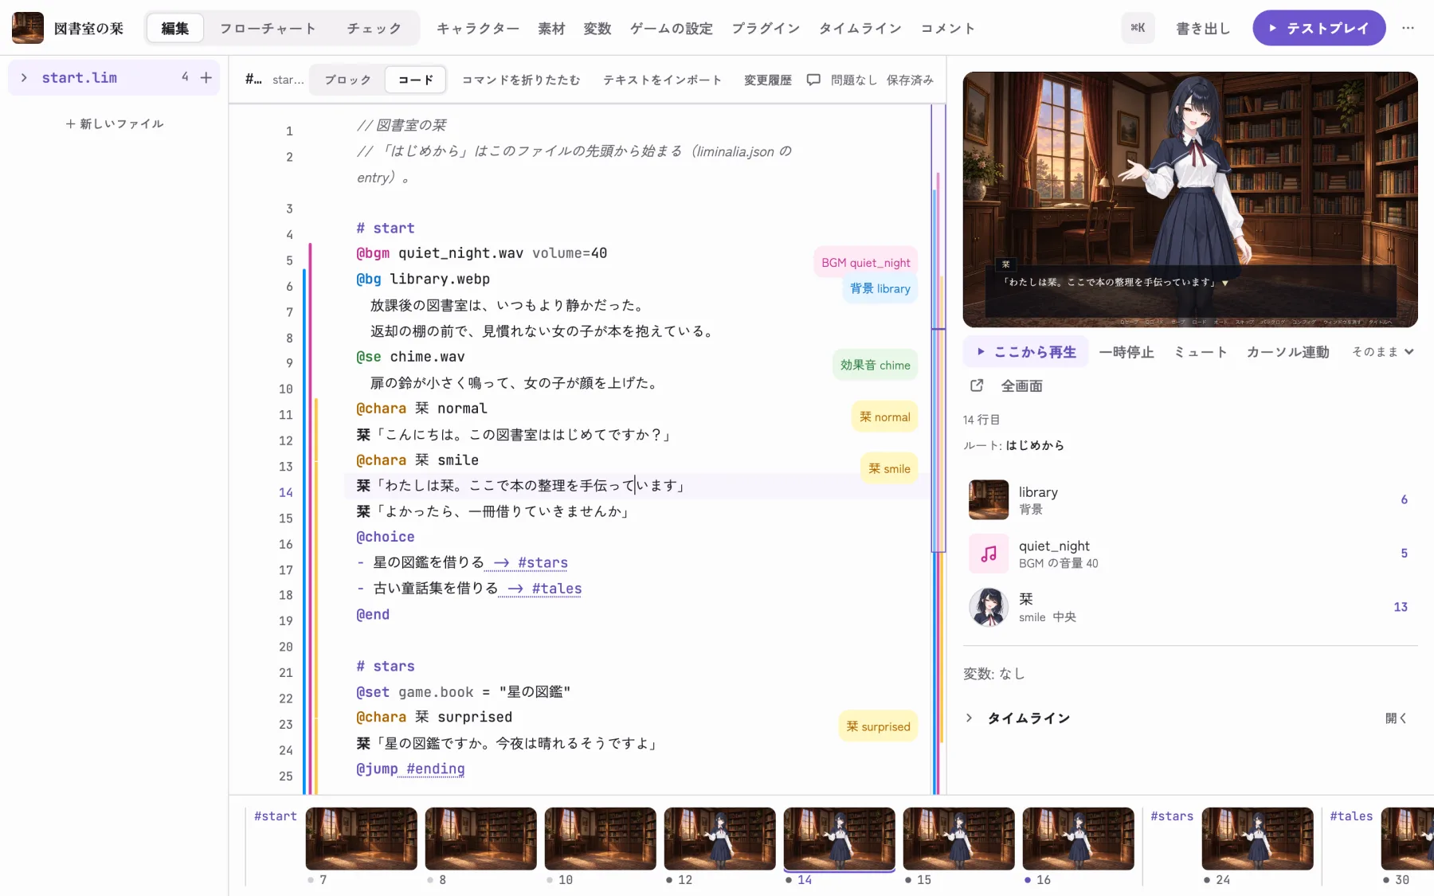Viewport: 1434px width, 896px height.
Task: Click テキストをインポート
Action: coord(663,80)
